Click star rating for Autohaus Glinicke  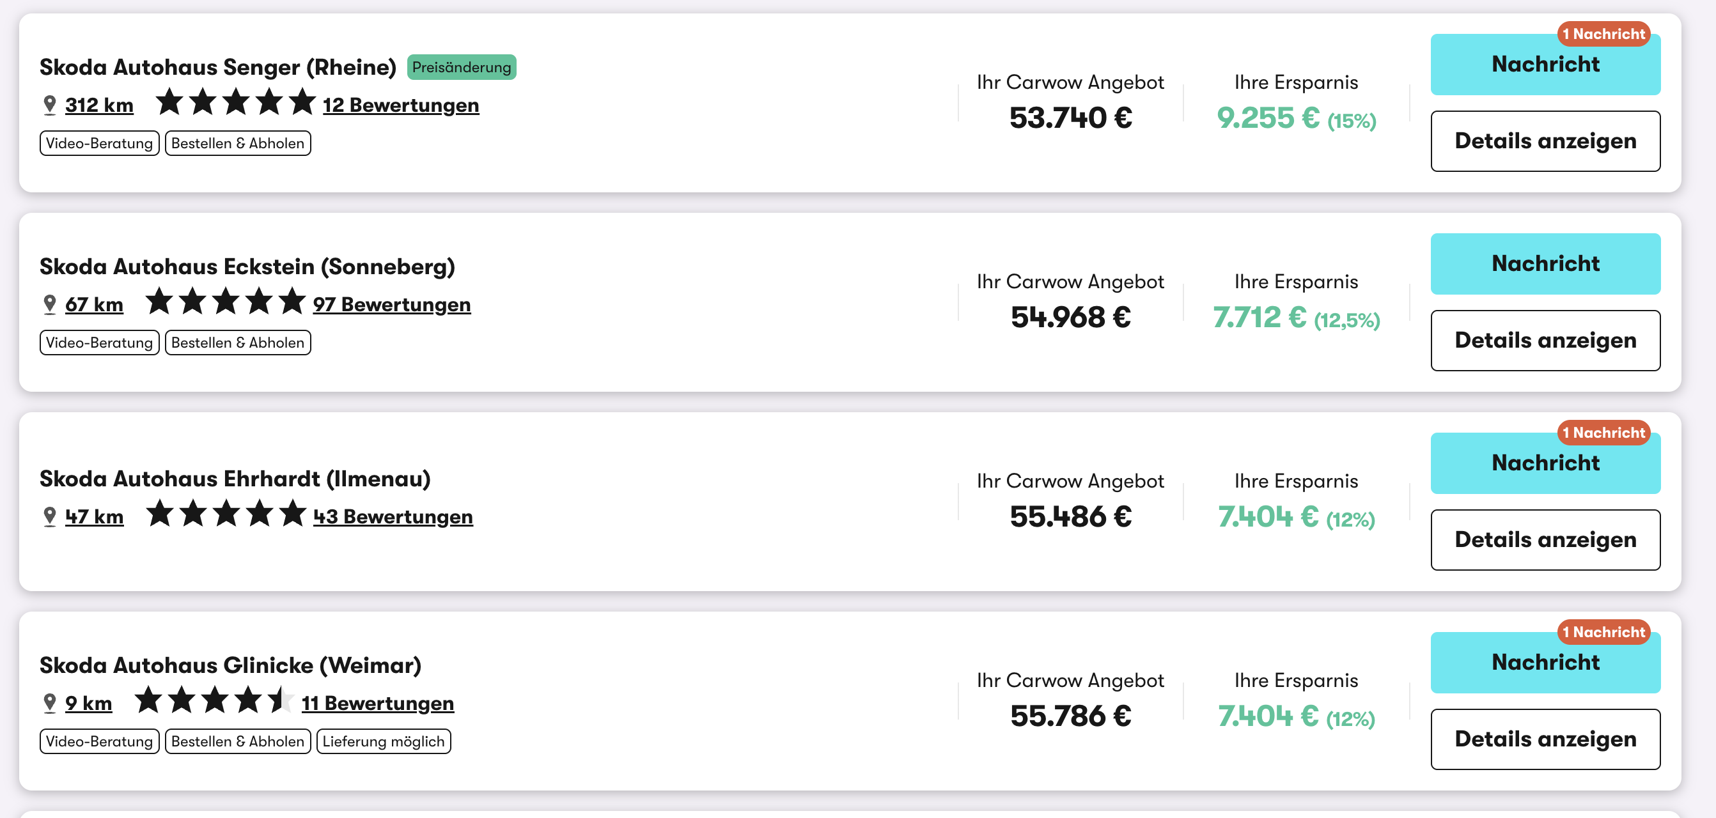coord(214,701)
